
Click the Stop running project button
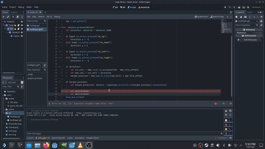[234, 7]
